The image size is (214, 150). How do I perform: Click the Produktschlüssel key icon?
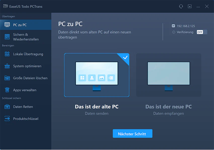click(x=7, y=118)
